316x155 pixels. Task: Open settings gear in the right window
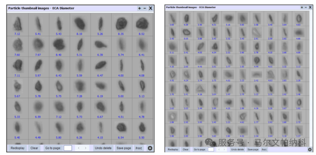tap(310, 150)
